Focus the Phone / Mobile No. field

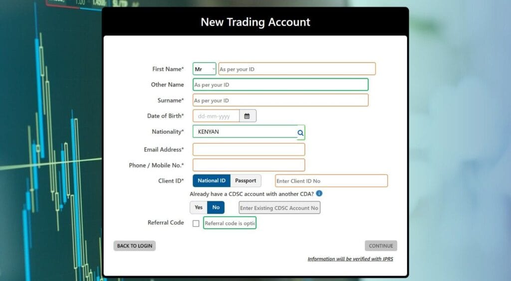249,165
